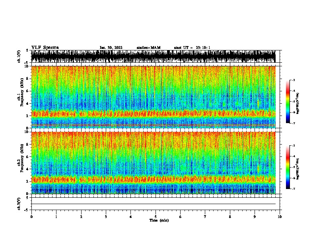315x243 pixels.
Task: Click time axis tick label "1"
Action: tap(56, 217)
